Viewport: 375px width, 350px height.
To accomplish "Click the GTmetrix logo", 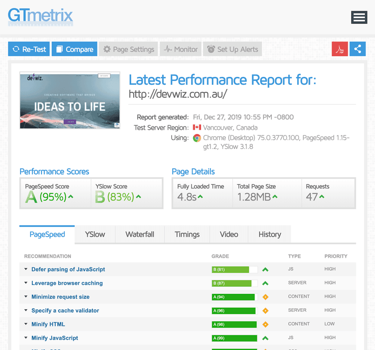I will point(40,17).
